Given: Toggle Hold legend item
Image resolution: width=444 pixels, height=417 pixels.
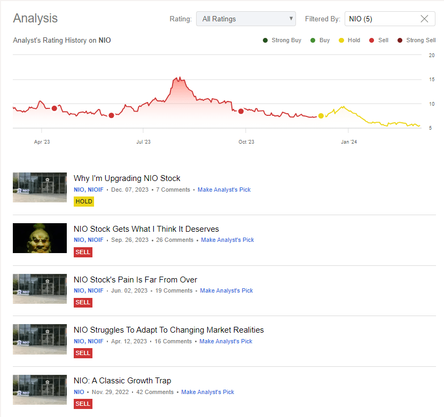Looking at the screenshot, I should [x=349, y=40].
